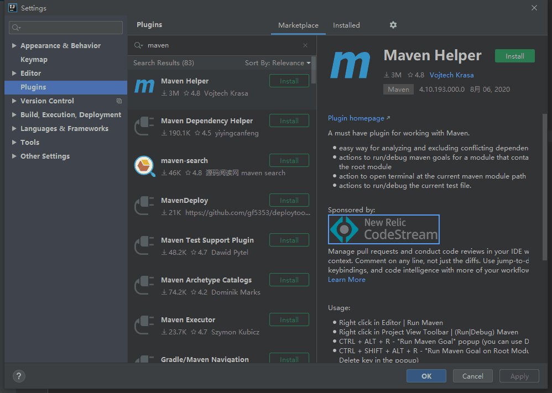Install the Maven Executor plugin
The width and height of the screenshot is (552, 393).
click(289, 319)
